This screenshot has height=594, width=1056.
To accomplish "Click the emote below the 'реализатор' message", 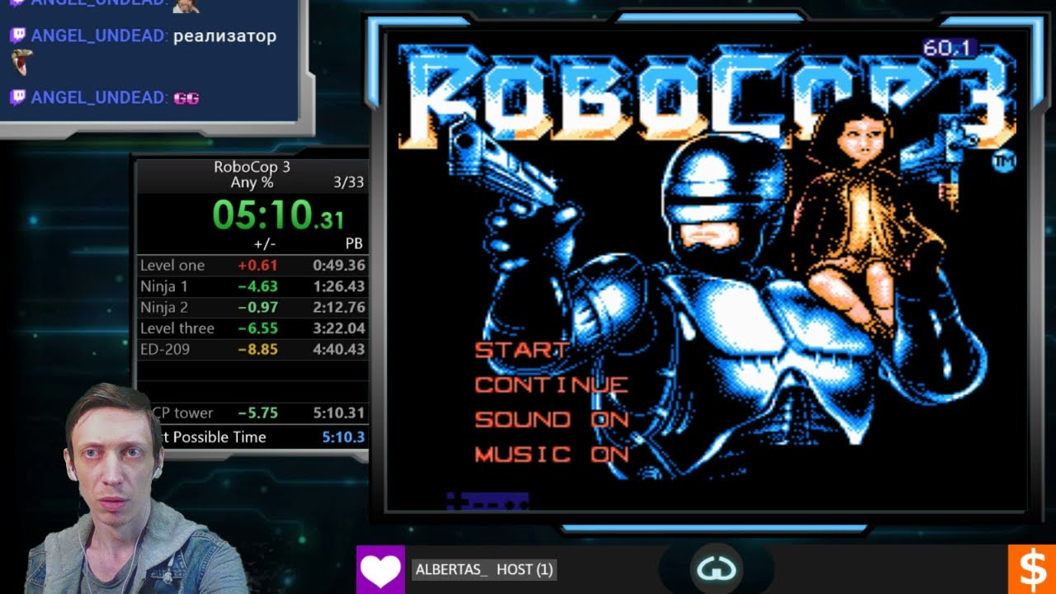I will click(x=21, y=63).
